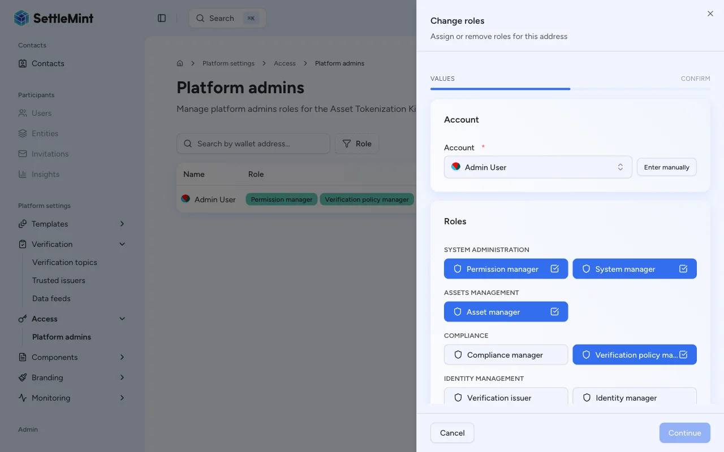Enable the Compliance manager role
Image resolution: width=724 pixels, height=452 pixels.
pos(506,355)
